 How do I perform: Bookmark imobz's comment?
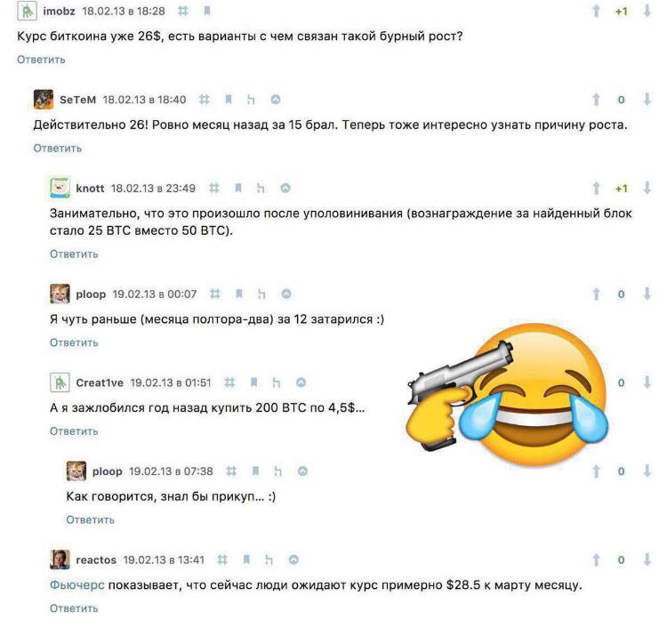click(x=206, y=11)
